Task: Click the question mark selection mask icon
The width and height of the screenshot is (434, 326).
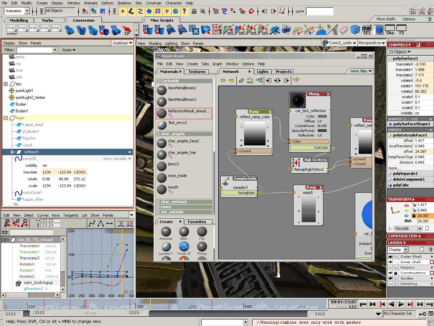Action: click(x=184, y=11)
